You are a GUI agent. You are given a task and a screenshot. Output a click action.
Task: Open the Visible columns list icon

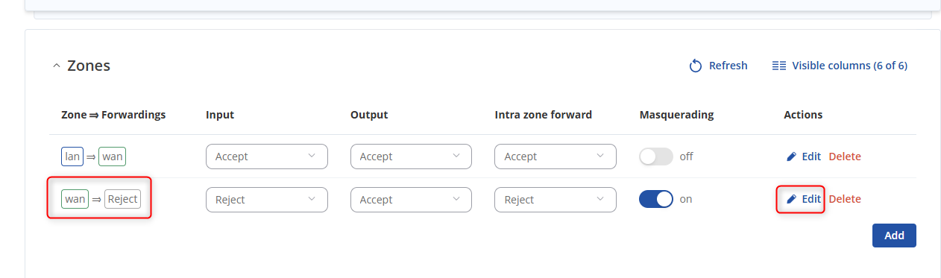[779, 66]
